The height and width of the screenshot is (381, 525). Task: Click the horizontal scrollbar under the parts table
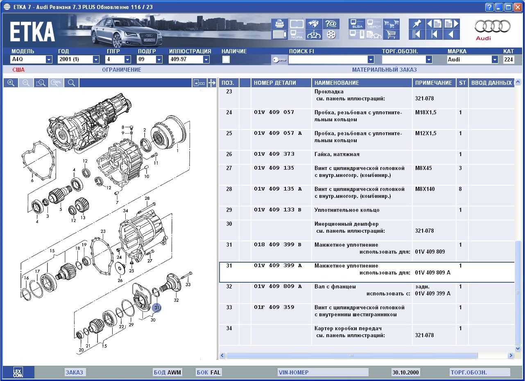pyautogui.click(x=351, y=356)
